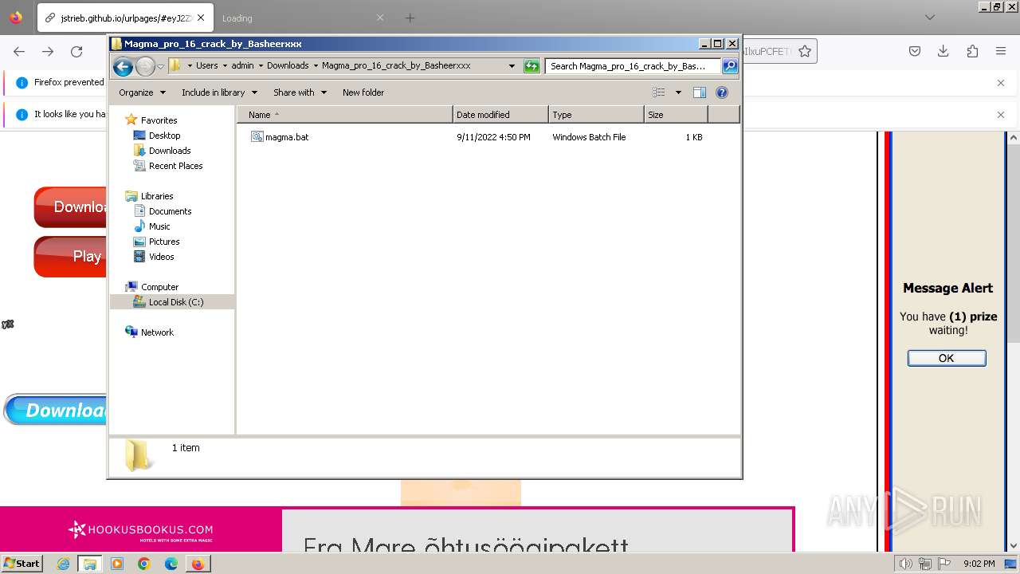Select Computer in navigation pane
This screenshot has height=574, width=1020.
pyautogui.click(x=159, y=287)
